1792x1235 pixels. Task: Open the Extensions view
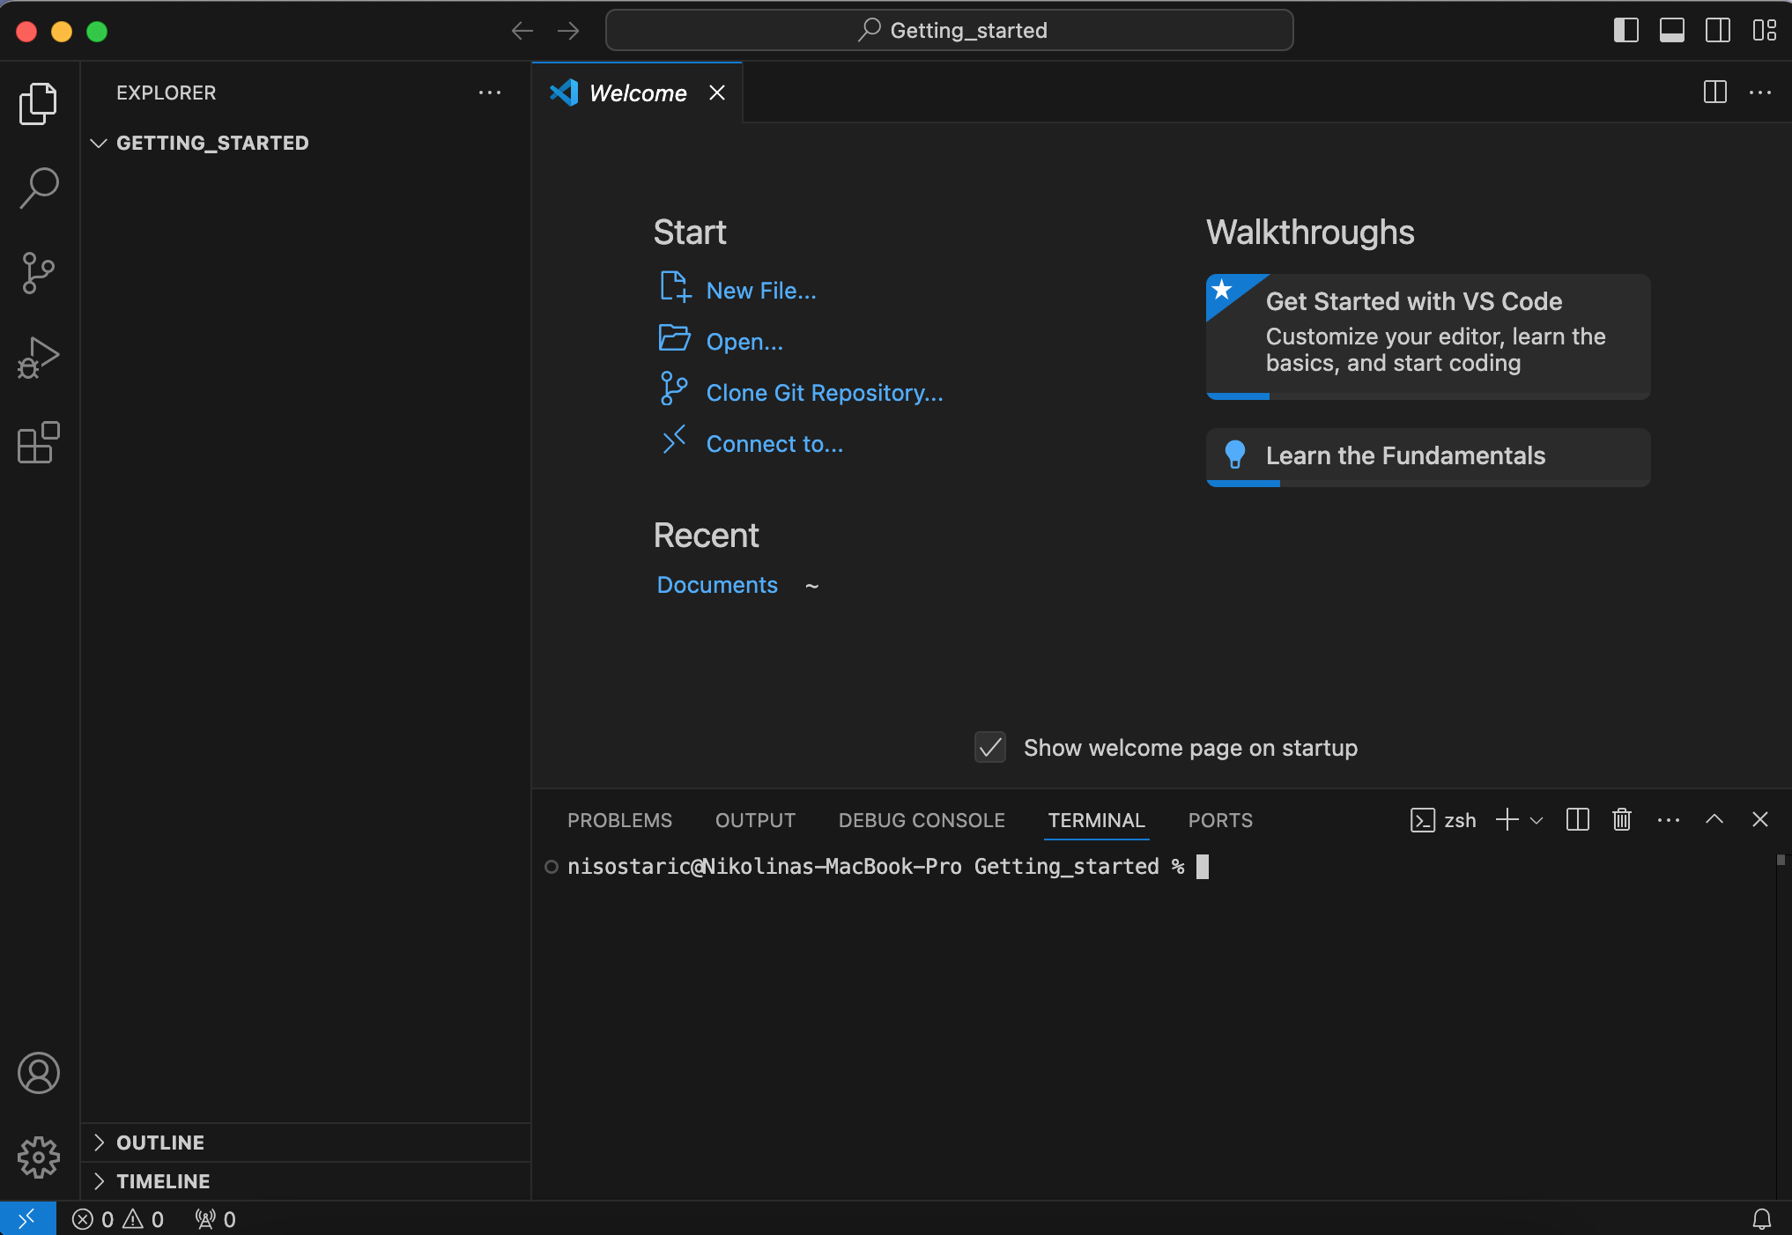[x=39, y=442]
